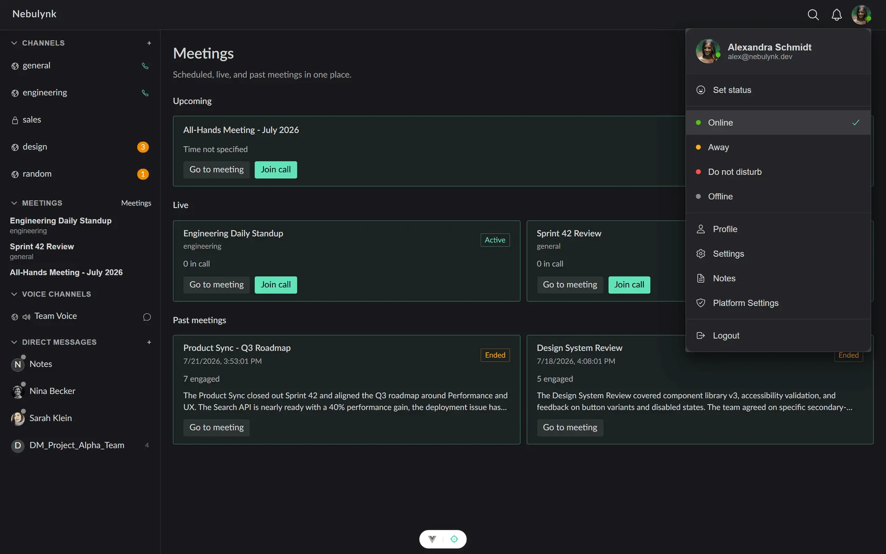Open All-Hands Meeting - July 2026 in sidebar
Viewport: 886px width, 554px height.
(x=66, y=272)
